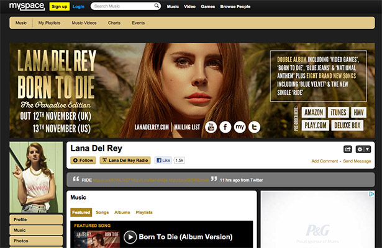382x248 pixels.
Task: Click the yellow Sign up button
Action: (x=60, y=7)
